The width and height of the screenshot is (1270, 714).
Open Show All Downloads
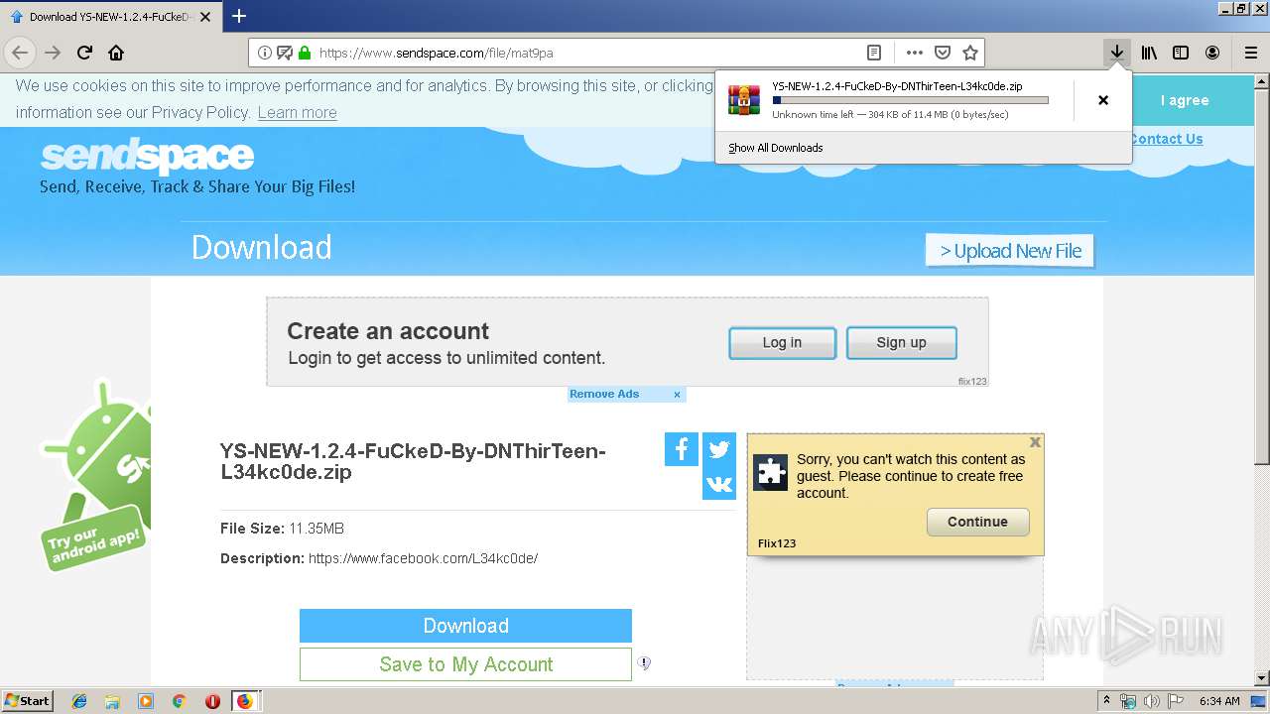pyautogui.click(x=776, y=148)
